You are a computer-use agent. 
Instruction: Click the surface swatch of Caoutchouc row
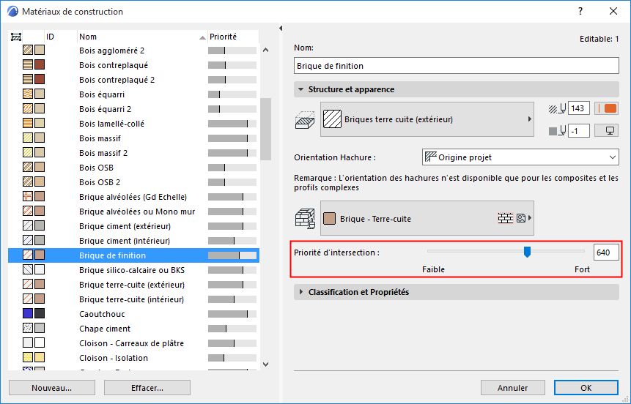coord(40,314)
